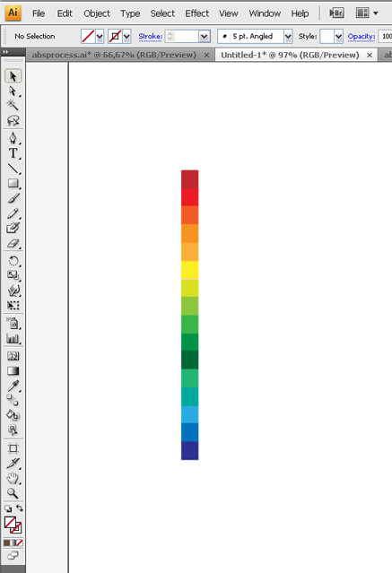Select the Artboard tool

click(13, 448)
